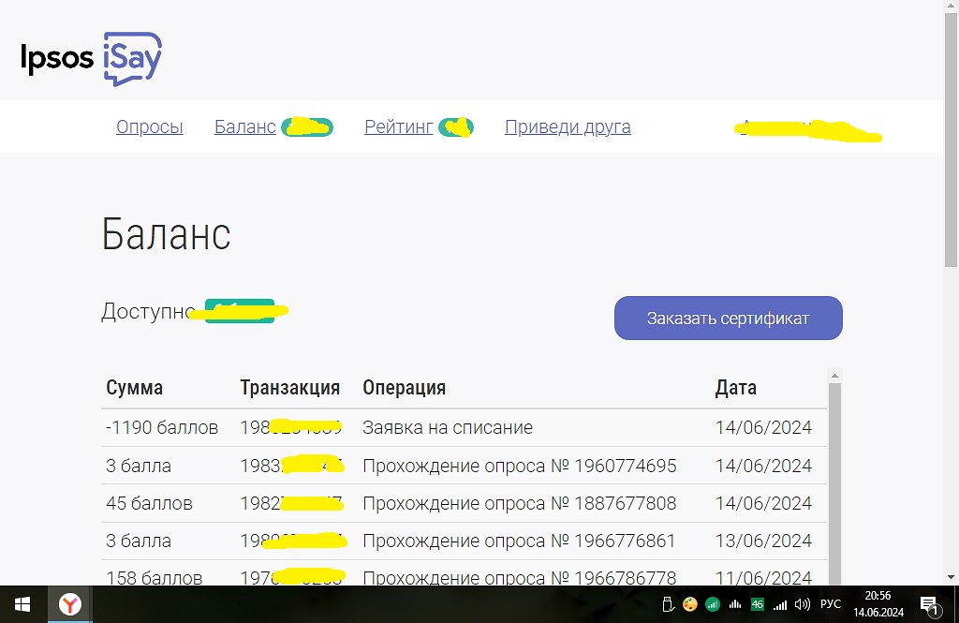Open the Windows Start menu
Image resolution: width=959 pixels, height=623 pixels.
(x=21, y=604)
